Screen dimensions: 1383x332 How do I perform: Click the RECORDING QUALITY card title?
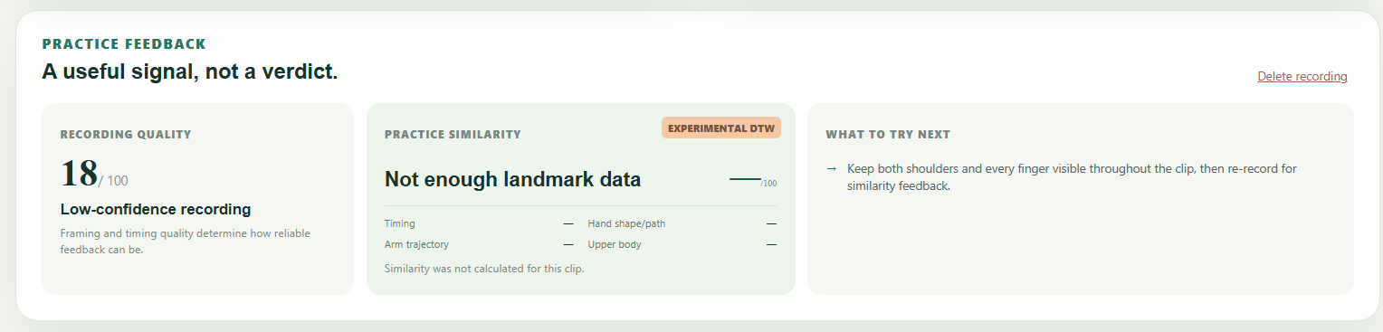(126, 135)
